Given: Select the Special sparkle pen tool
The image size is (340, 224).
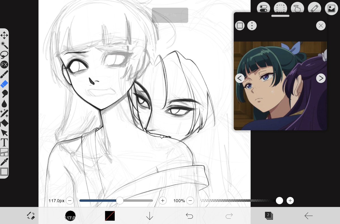Looking at the screenshot, I should coord(4,113).
